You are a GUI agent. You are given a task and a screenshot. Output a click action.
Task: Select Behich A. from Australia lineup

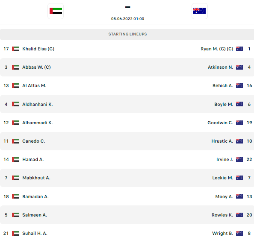click(x=223, y=85)
